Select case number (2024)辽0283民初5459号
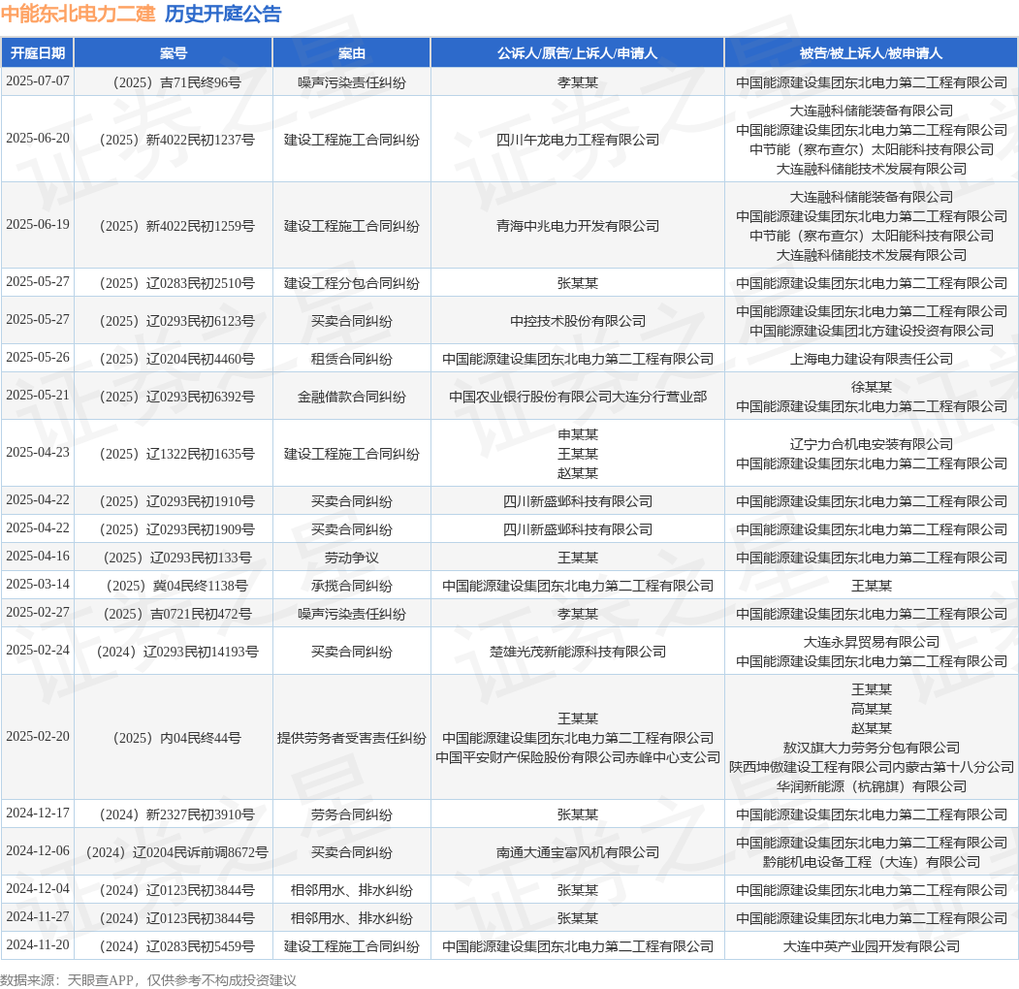This screenshot has height=989, width=1019. coord(174,946)
